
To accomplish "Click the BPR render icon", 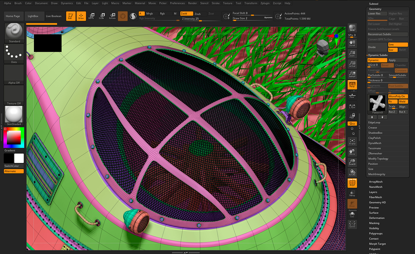I will [352, 28].
